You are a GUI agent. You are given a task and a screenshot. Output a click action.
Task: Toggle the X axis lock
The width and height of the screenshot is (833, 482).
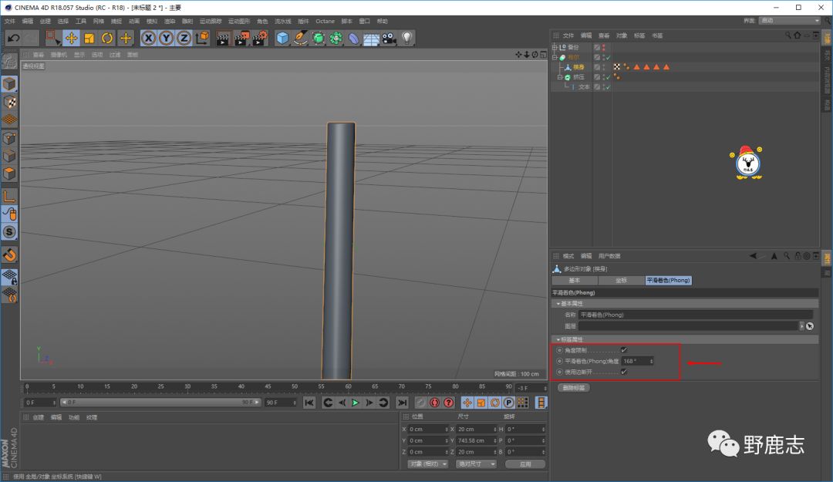148,38
